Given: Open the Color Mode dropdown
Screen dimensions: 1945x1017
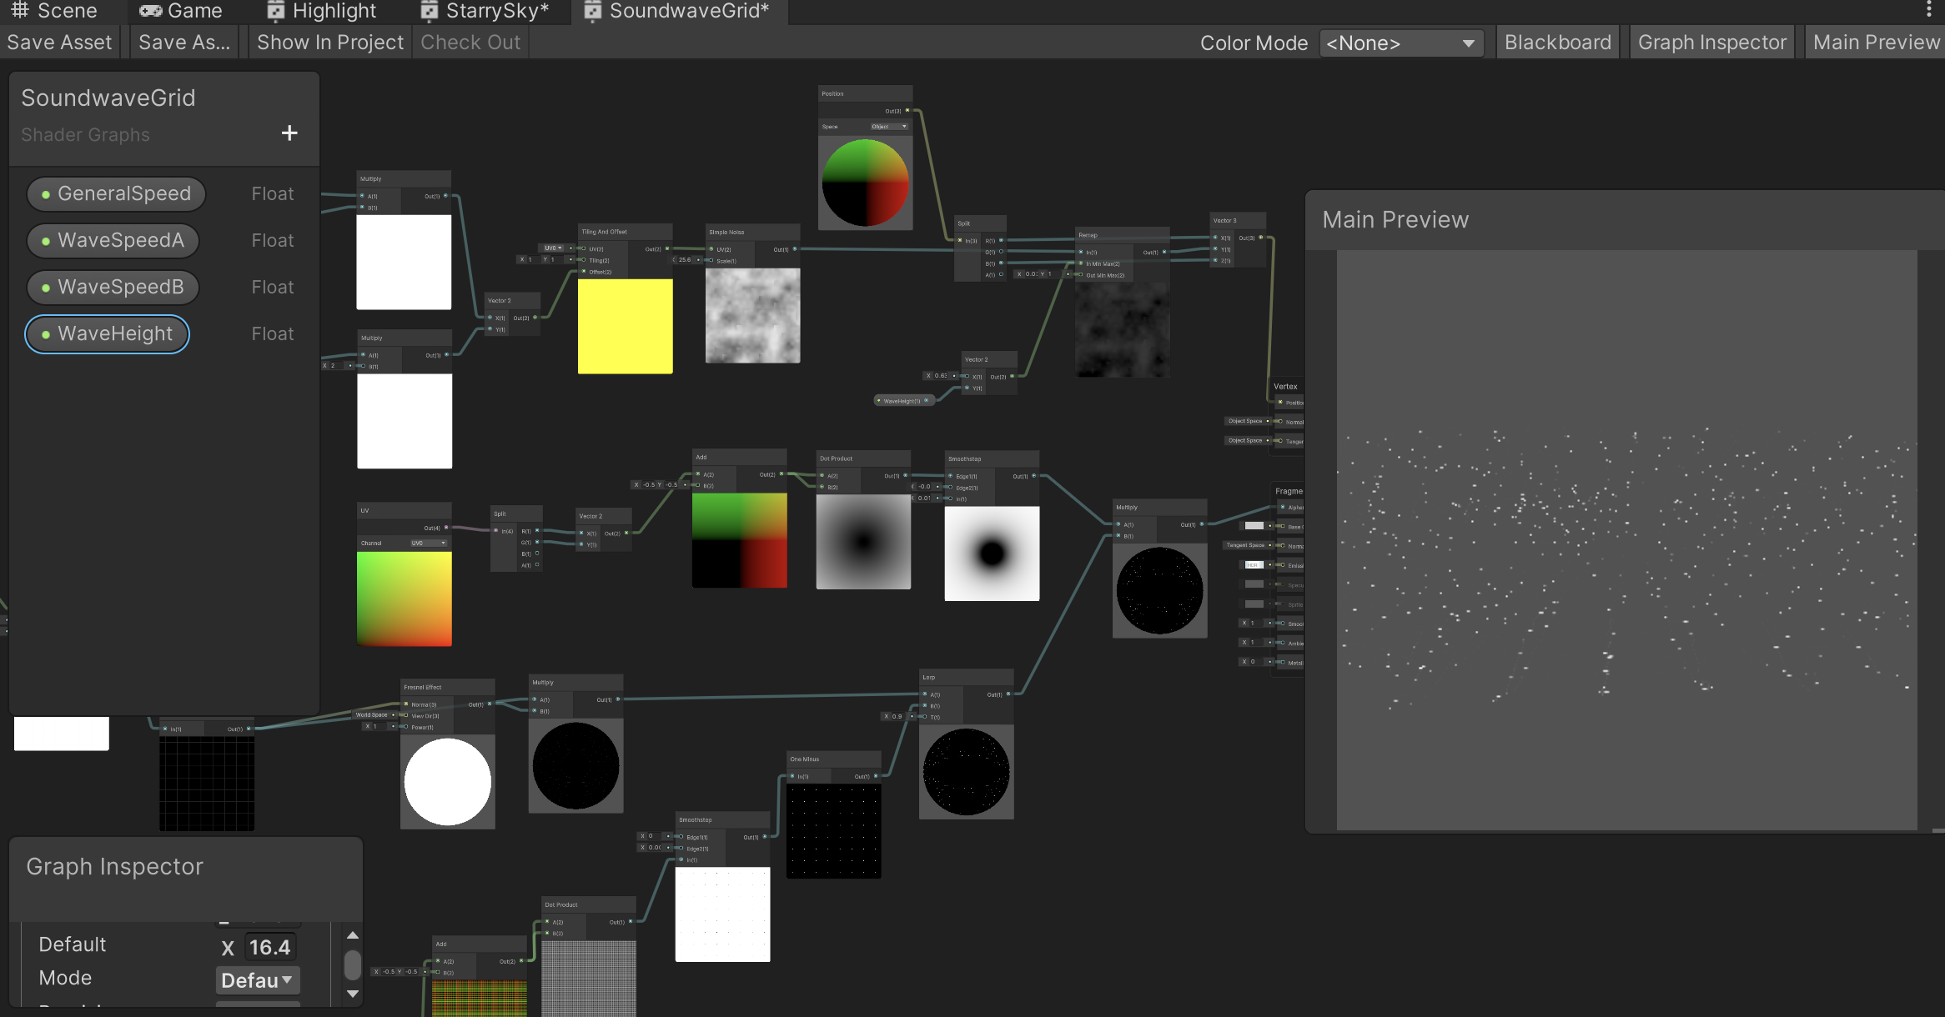Looking at the screenshot, I should pyautogui.click(x=1400, y=43).
